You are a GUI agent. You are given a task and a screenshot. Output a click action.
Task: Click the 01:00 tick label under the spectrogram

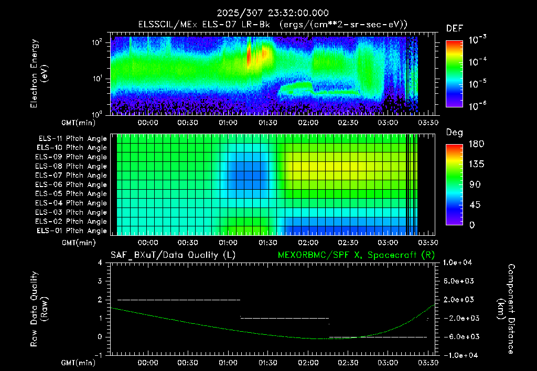(x=228, y=123)
